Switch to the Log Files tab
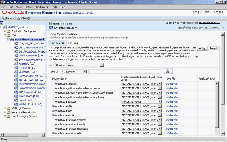Image resolution: width=227 pixels, height=142 pixels. tap(73, 43)
